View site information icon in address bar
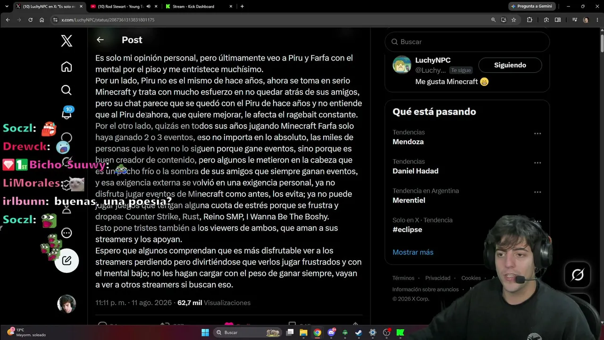The height and width of the screenshot is (340, 604). tap(55, 20)
